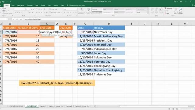The width and height of the screenshot is (195, 110).
Task: Open the number format combo box
Action: pos(70,9)
